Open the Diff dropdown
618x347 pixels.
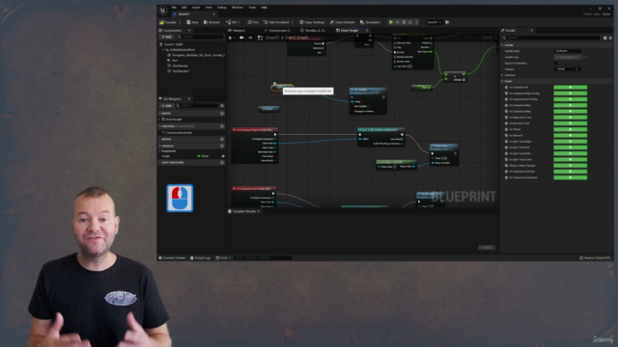pos(233,22)
